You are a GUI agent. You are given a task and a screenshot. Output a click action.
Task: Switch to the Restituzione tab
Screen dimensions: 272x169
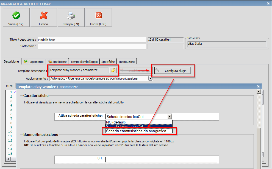(127, 61)
